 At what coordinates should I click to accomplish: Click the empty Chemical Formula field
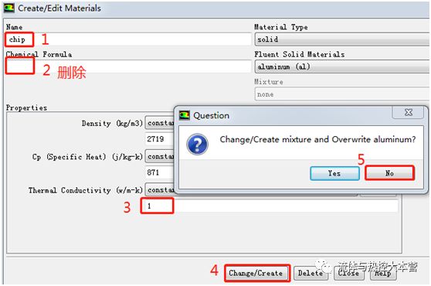click(x=128, y=66)
